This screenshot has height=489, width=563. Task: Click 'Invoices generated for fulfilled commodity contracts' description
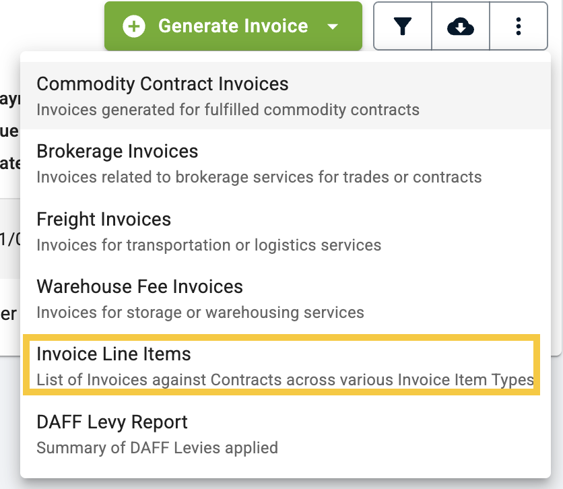coord(228,110)
